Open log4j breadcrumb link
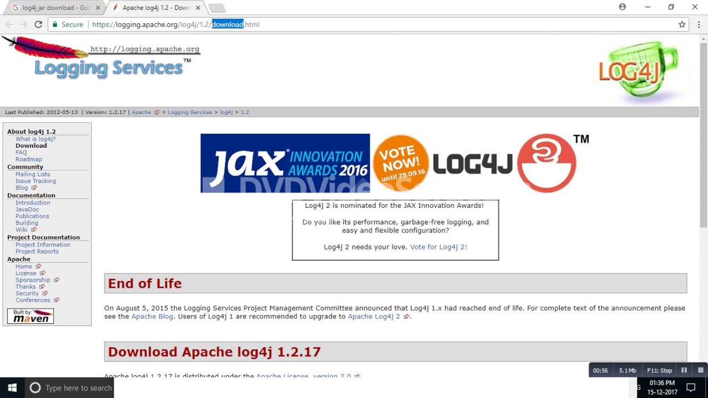 coord(226,112)
